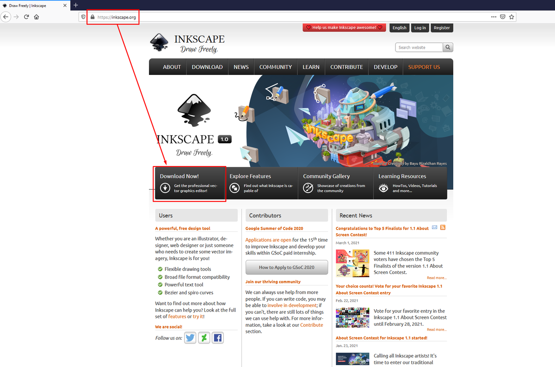Click the browser Back arrow button
The image size is (555, 367).
click(6, 17)
